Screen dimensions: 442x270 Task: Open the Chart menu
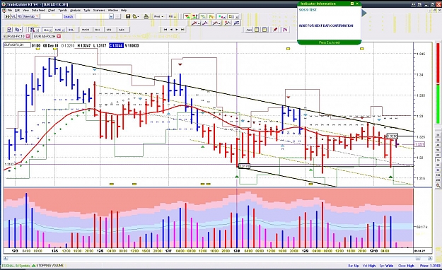[52, 10]
